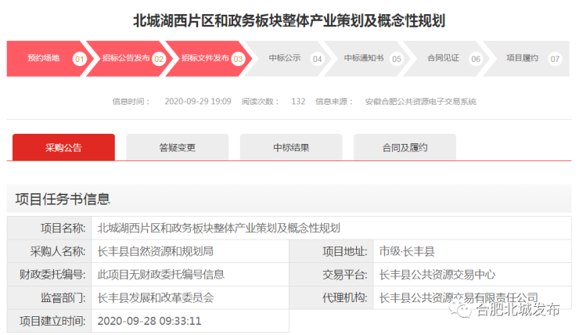The width and height of the screenshot is (579, 335).
Task: Click the 此项目无财政委托编号信息 cell
Action: pos(160,275)
